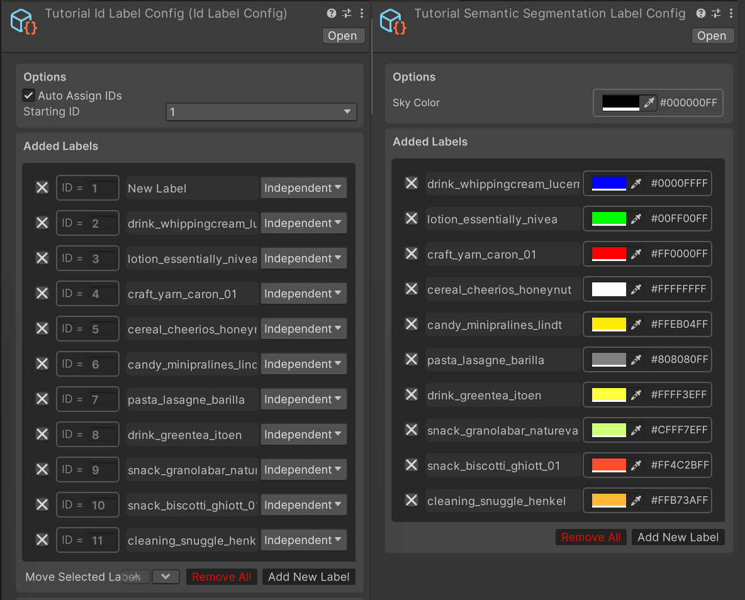Add new label to Id Label Config
This screenshot has width=745, height=600.
pos(309,577)
